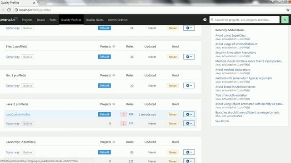Open 'method with same return type as argument' rule
The width and height of the screenshot is (291, 163).
click(x=244, y=78)
